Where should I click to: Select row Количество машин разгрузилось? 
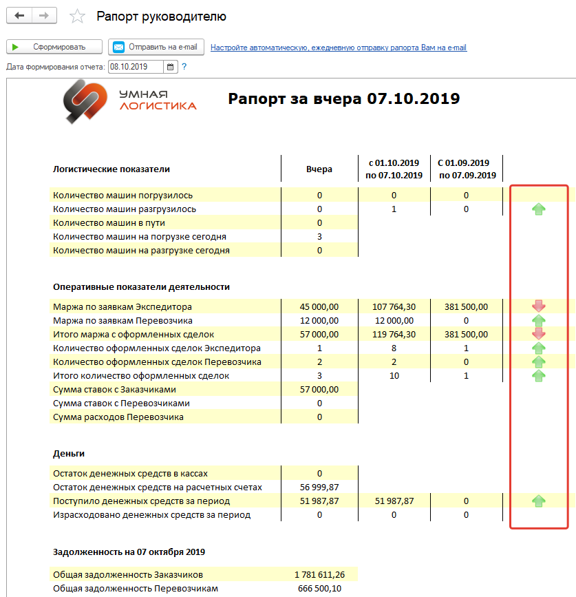coord(125,209)
